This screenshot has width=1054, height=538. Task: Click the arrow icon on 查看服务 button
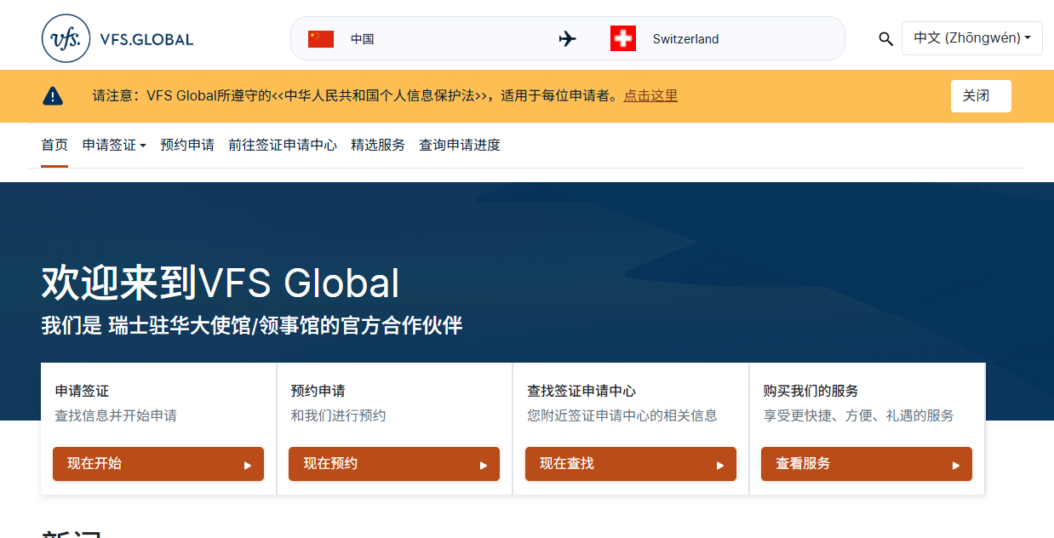point(956,465)
